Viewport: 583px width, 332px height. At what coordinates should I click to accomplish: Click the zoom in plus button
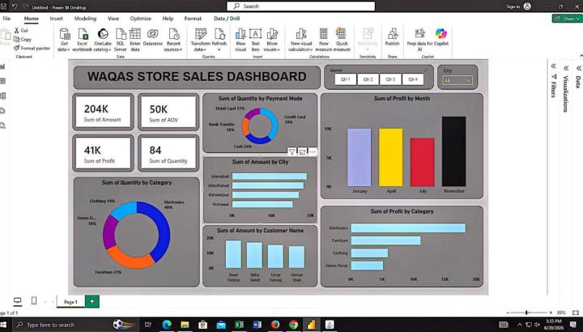pyautogui.click(x=551, y=313)
